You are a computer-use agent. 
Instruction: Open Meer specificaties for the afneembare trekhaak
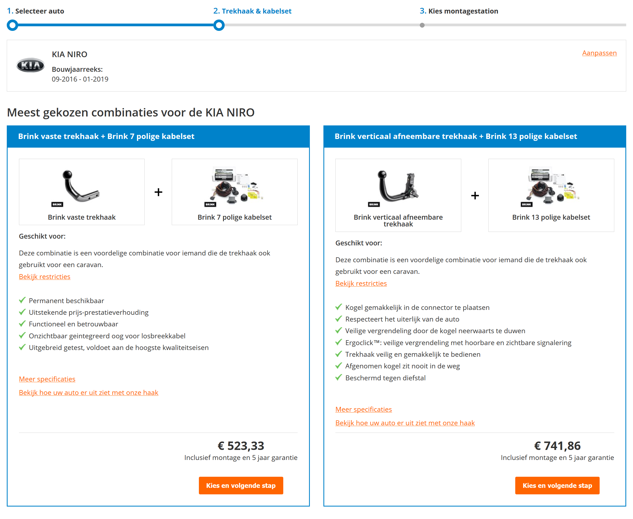[x=363, y=409]
